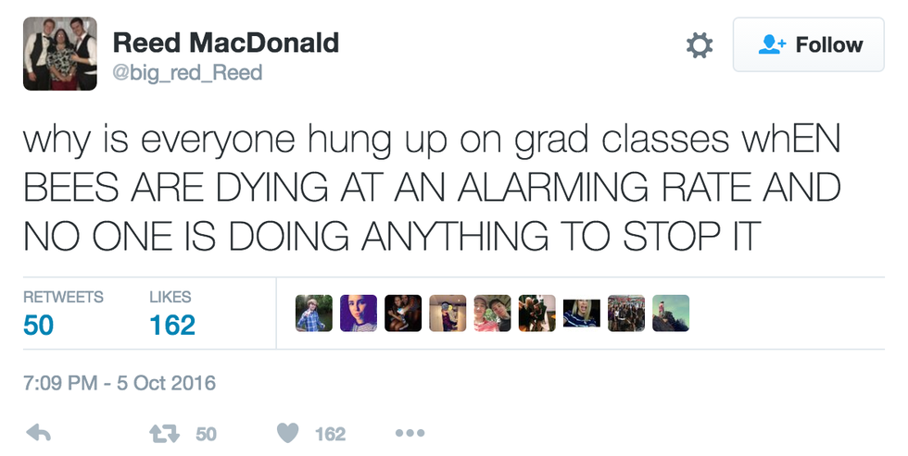Open Reed MacDonald's profile picture

60,54
